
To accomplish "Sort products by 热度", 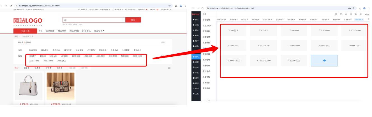I will 37,68.
